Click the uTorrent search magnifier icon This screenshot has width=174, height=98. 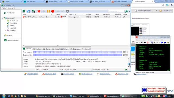(127, 11)
